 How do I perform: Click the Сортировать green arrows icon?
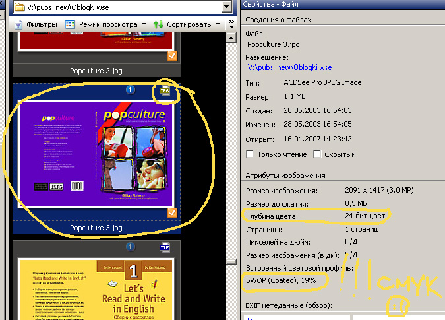[158, 24]
